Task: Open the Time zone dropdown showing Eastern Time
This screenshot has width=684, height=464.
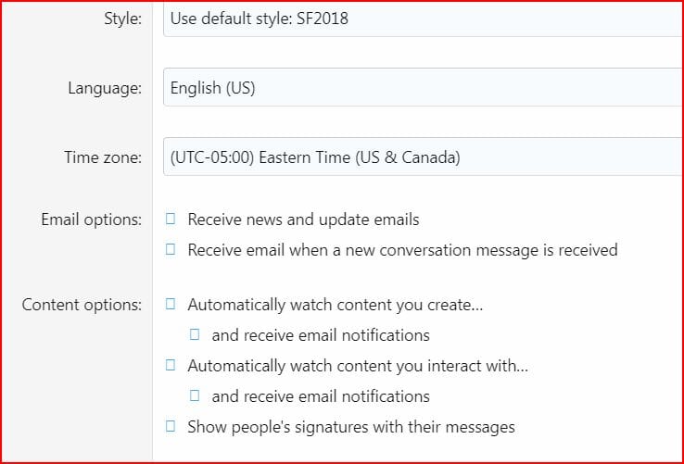Action: (424, 157)
